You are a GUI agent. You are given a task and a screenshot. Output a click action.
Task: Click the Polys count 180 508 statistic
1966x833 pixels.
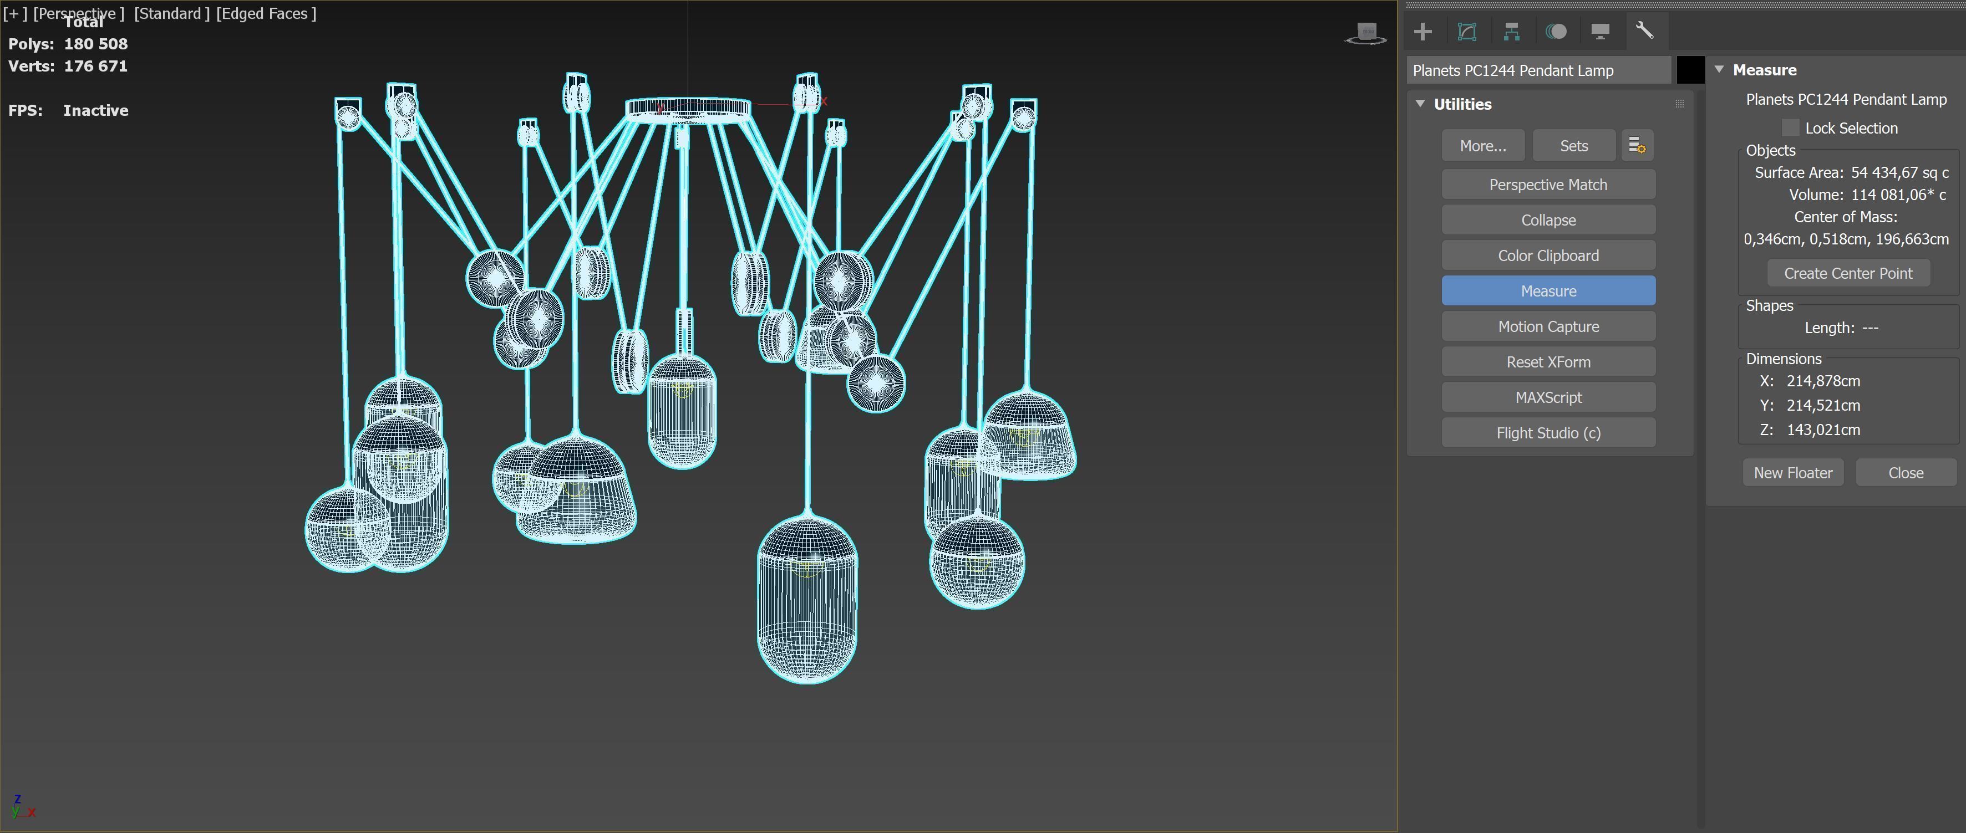68,43
